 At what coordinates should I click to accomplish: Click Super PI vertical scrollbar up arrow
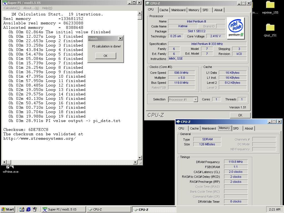pos(140,13)
